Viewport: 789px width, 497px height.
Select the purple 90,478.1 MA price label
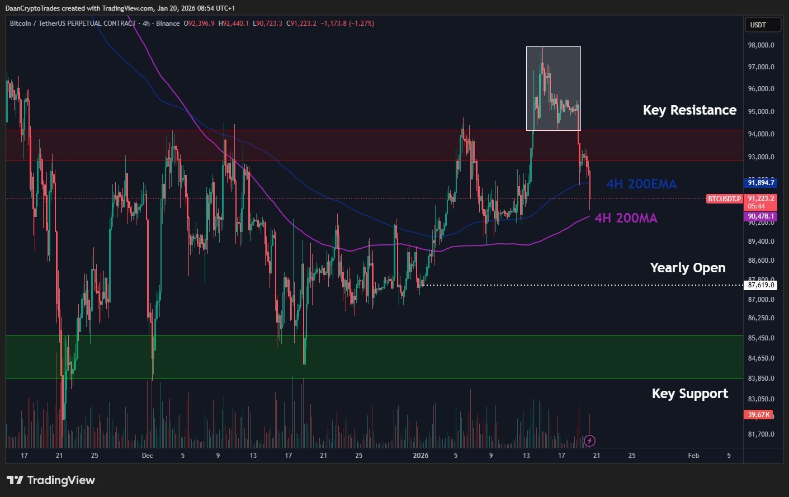[760, 216]
